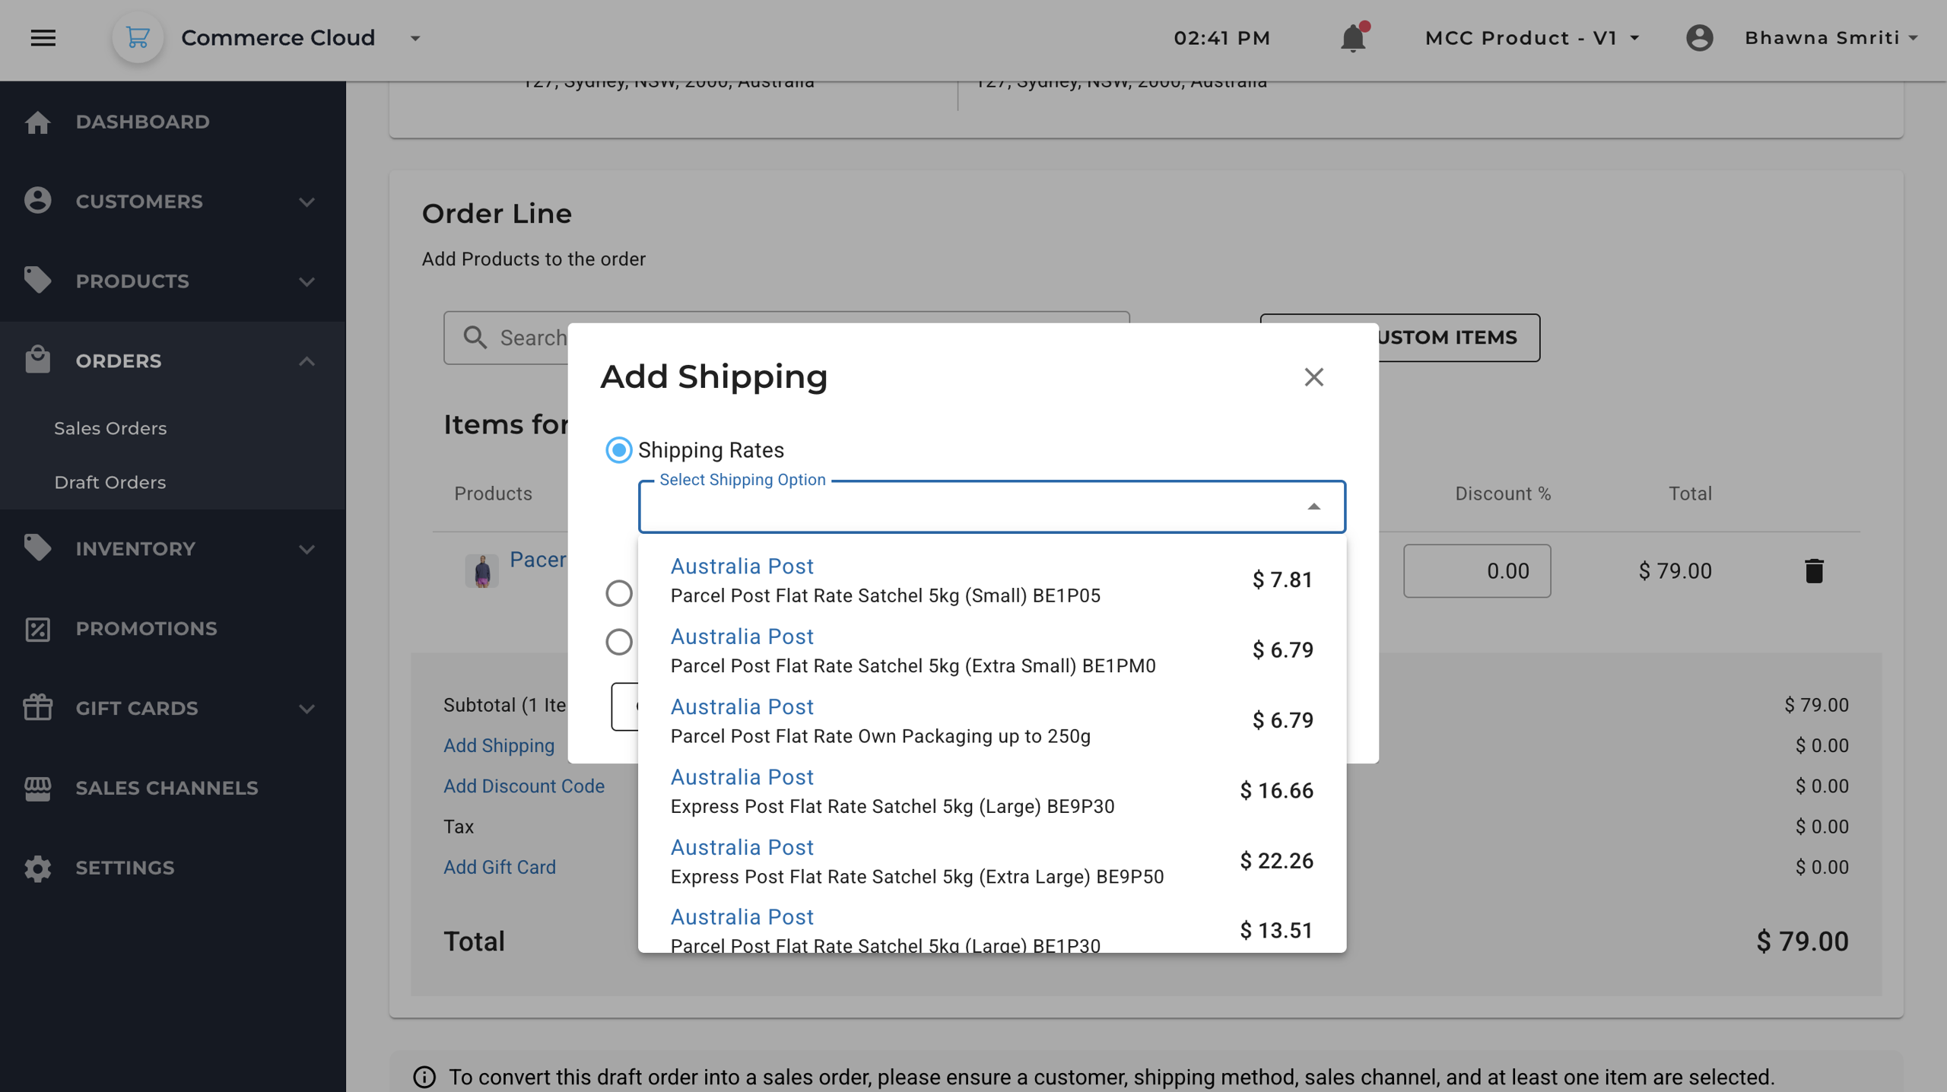Click the Add Gift Card link
The width and height of the screenshot is (1947, 1092).
tap(500, 867)
